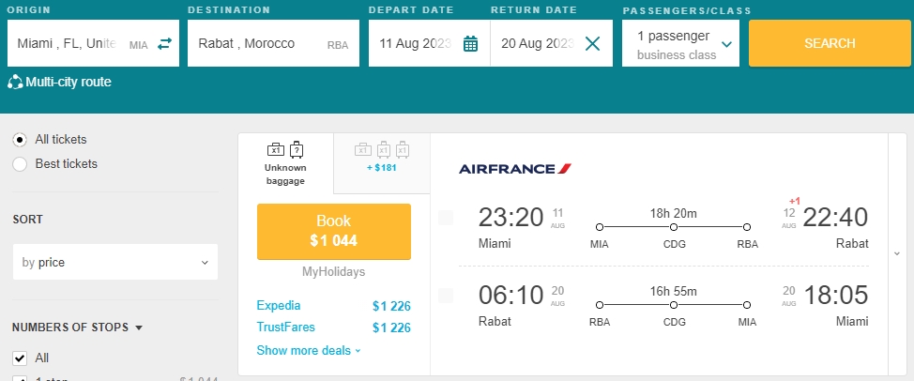
Task: Click the Air France logo
Action: 514,169
